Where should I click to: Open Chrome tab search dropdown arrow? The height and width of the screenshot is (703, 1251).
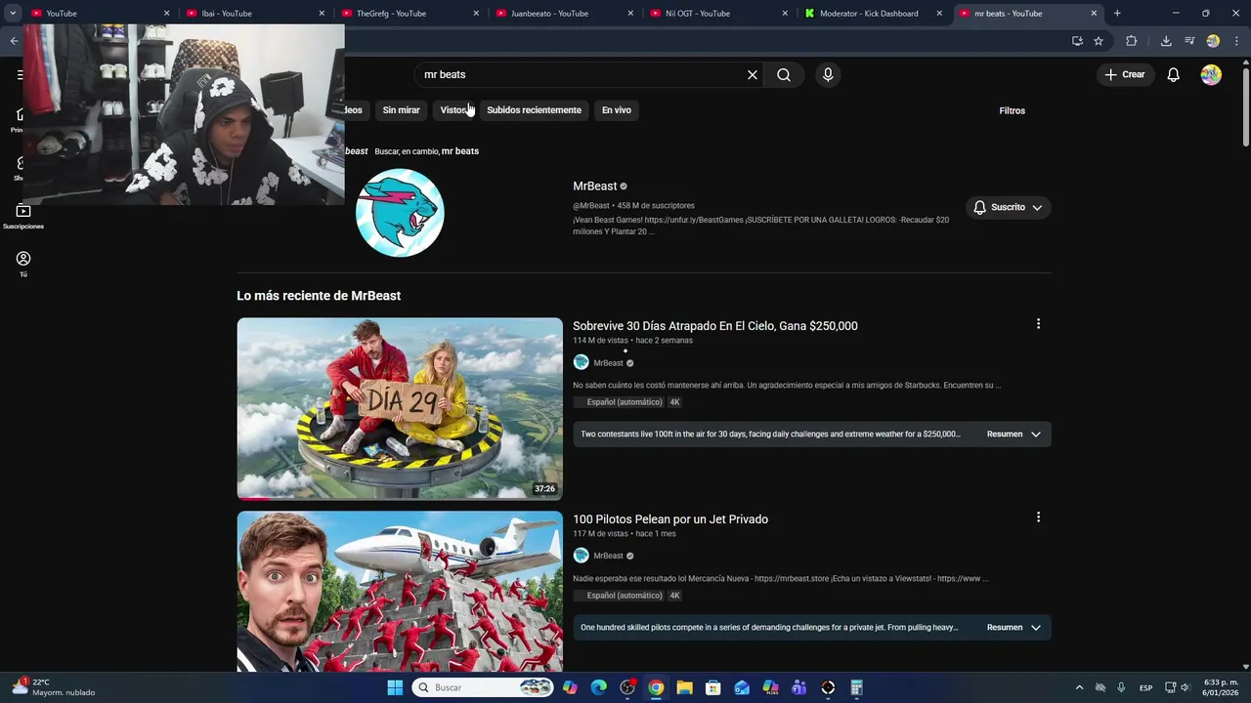pos(13,14)
